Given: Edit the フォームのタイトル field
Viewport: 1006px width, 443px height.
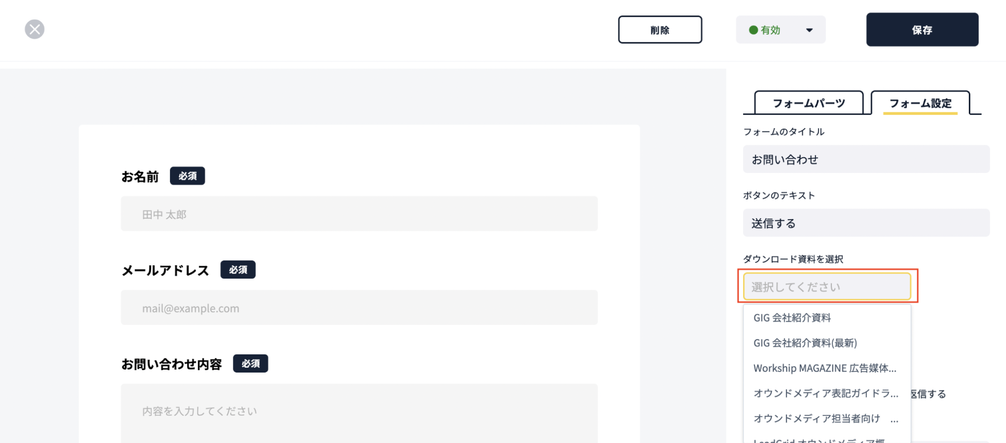Looking at the screenshot, I should click(x=866, y=159).
